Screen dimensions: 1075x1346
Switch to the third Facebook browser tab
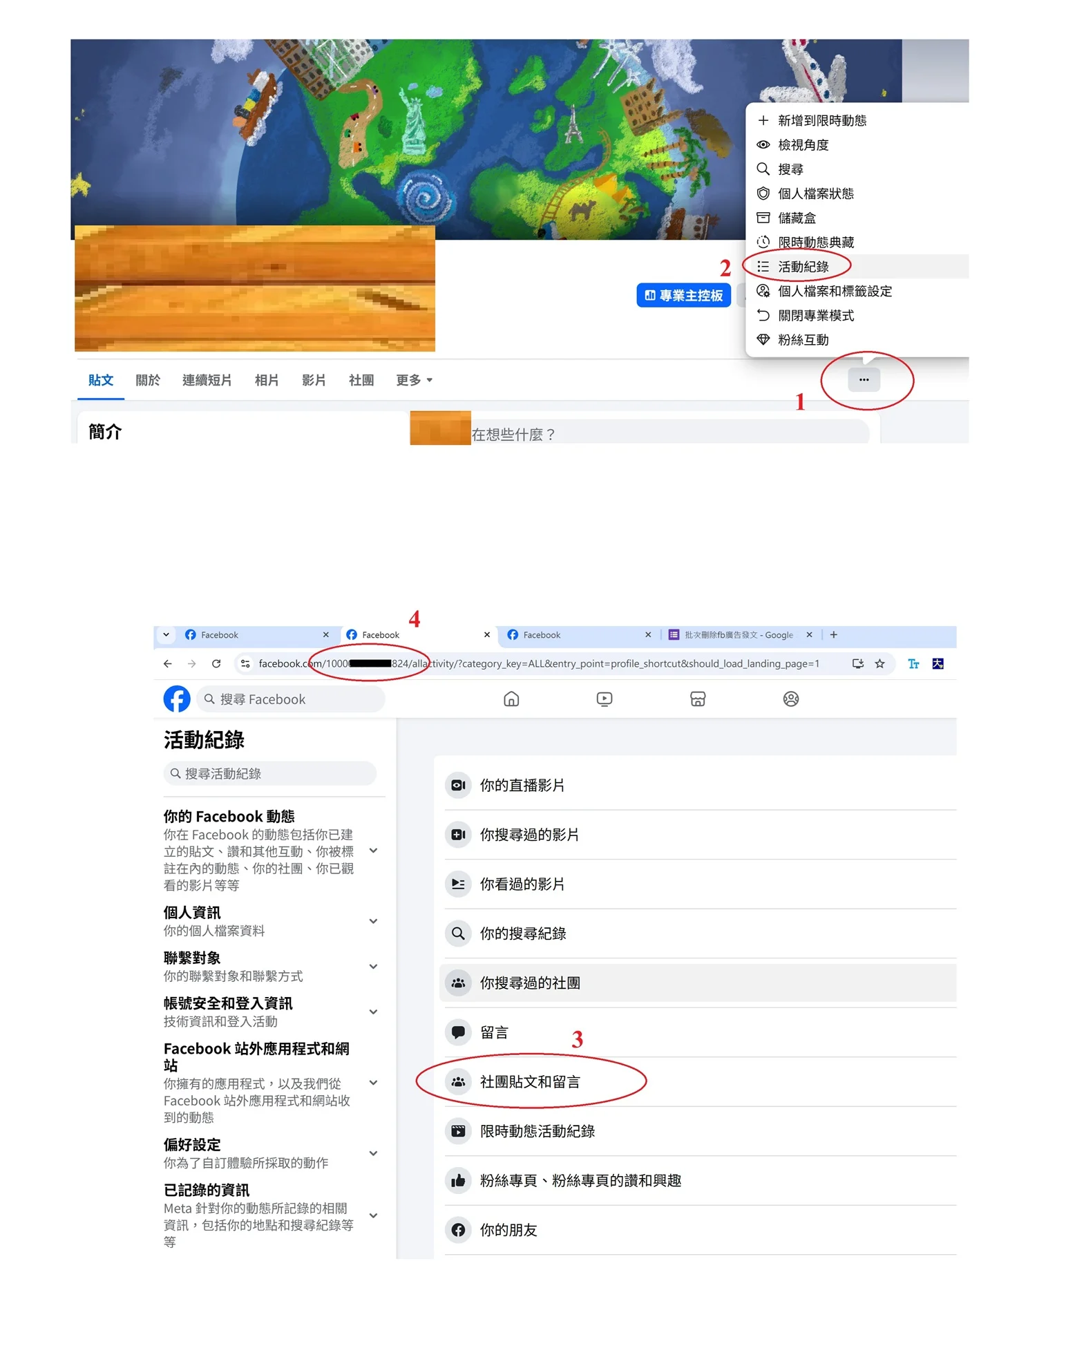click(x=579, y=634)
